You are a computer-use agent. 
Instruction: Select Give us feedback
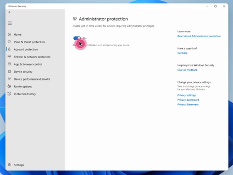coord(187,70)
